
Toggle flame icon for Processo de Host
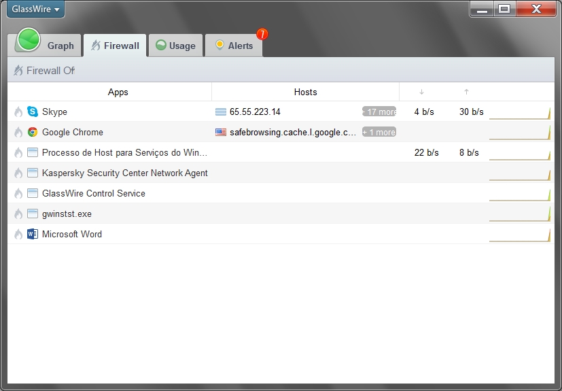[x=18, y=153]
